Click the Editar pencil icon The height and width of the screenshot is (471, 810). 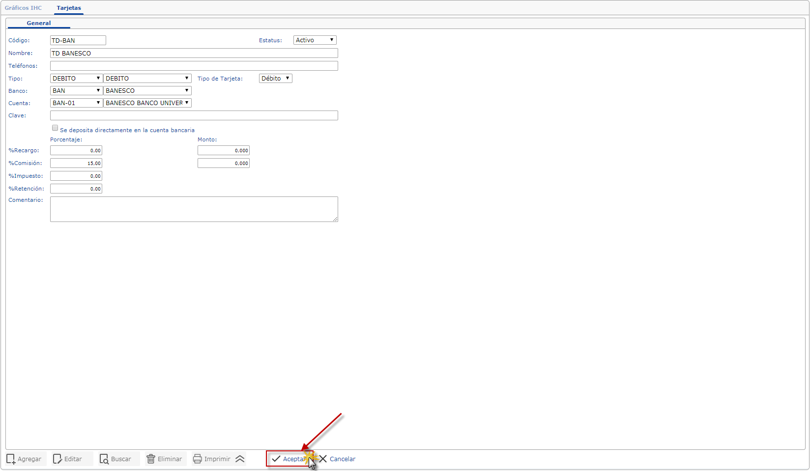(x=58, y=459)
